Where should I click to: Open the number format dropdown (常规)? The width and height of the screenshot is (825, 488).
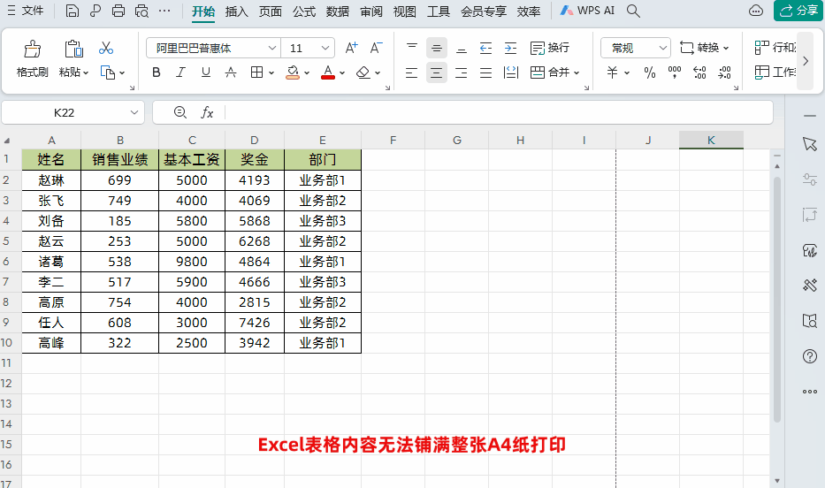(x=662, y=48)
